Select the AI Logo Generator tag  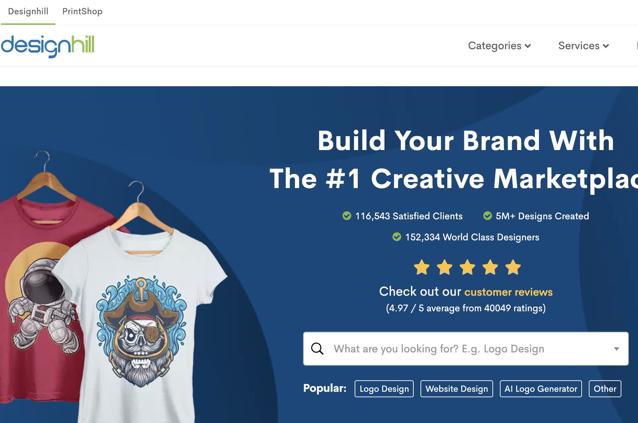541,389
